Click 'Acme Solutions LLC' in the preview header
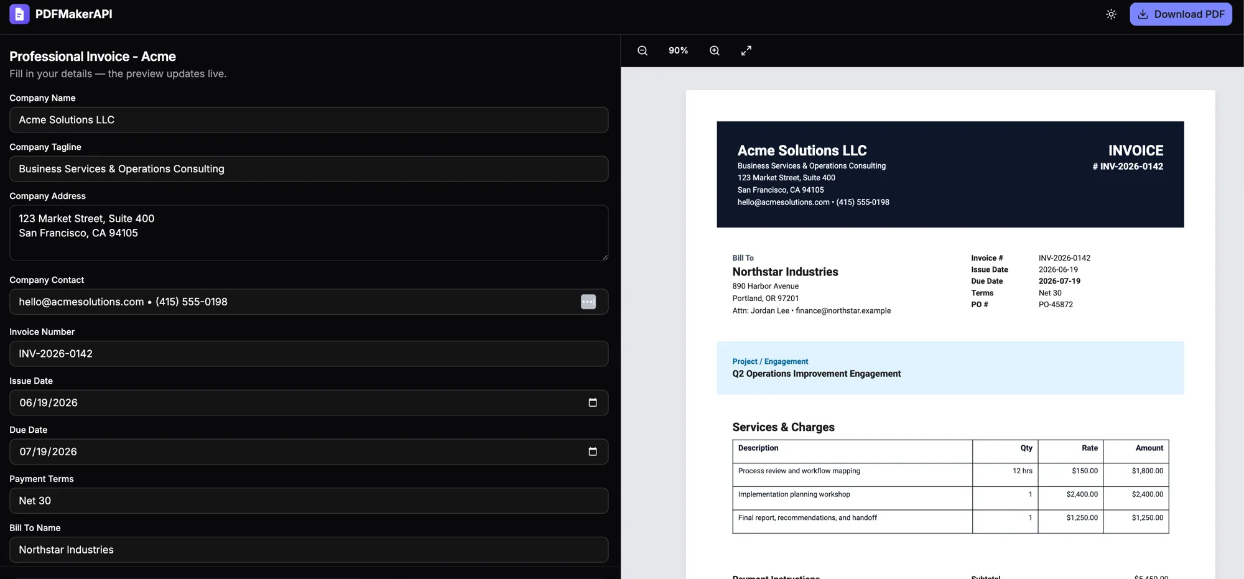 point(802,151)
